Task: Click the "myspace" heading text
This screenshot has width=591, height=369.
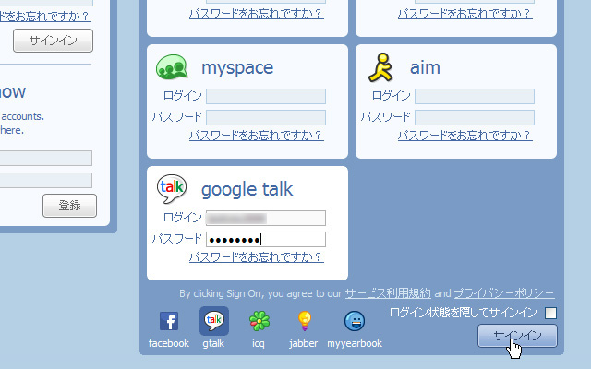Action: pos(237,68)
